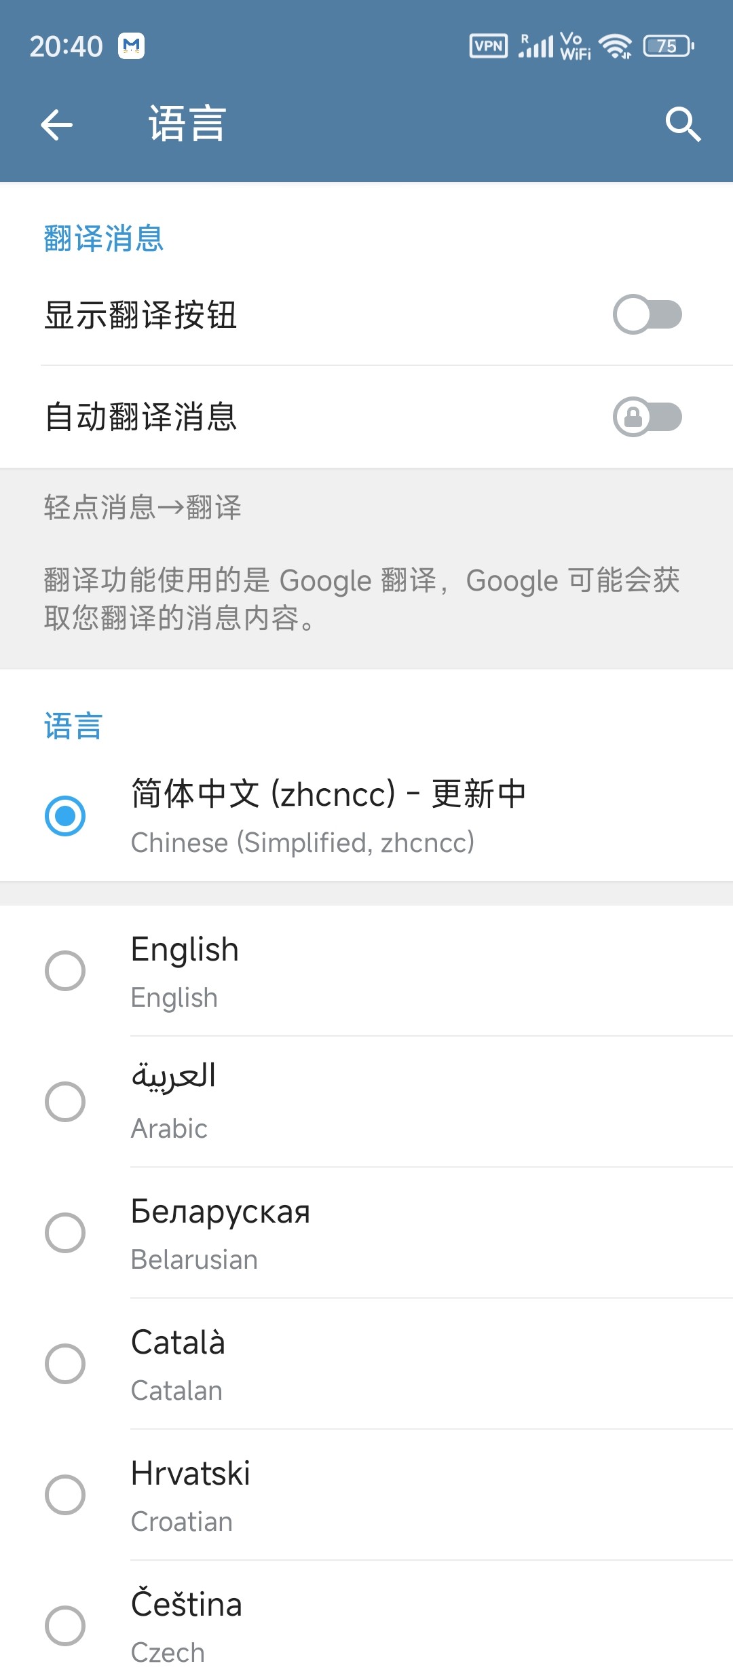Viewport: 733px width, 1670px height.
Task: Tap the 翻译消息 section header
Action: tap(104, 239)
